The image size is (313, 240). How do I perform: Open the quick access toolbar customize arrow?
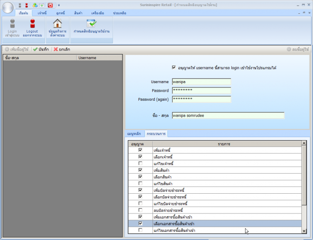point(59,6)
